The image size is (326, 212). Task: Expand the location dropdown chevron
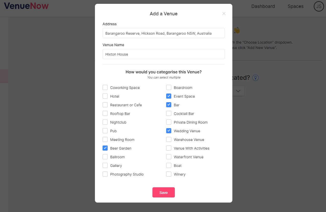238,91
